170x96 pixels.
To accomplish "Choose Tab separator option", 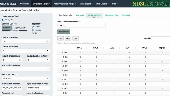I will click(33, 33).
